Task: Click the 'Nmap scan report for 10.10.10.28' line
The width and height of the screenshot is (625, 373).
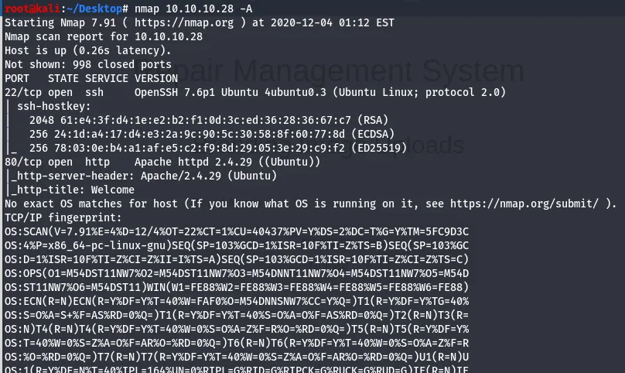Action: [x=103, y=36]
